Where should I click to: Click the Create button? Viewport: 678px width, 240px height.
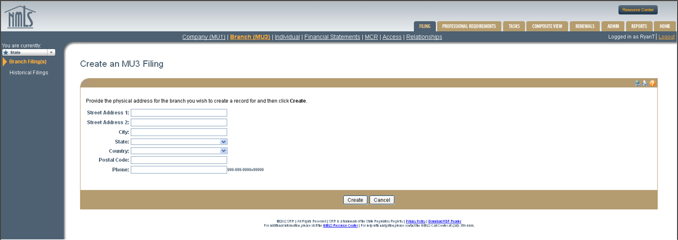click(x=355, y=200)
